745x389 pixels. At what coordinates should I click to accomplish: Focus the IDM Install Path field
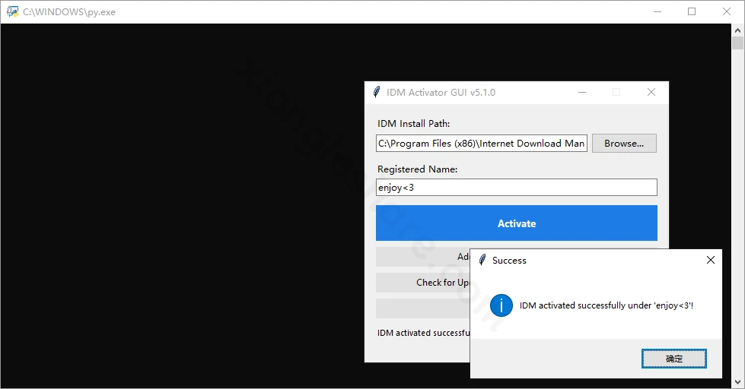click(481, 144)
